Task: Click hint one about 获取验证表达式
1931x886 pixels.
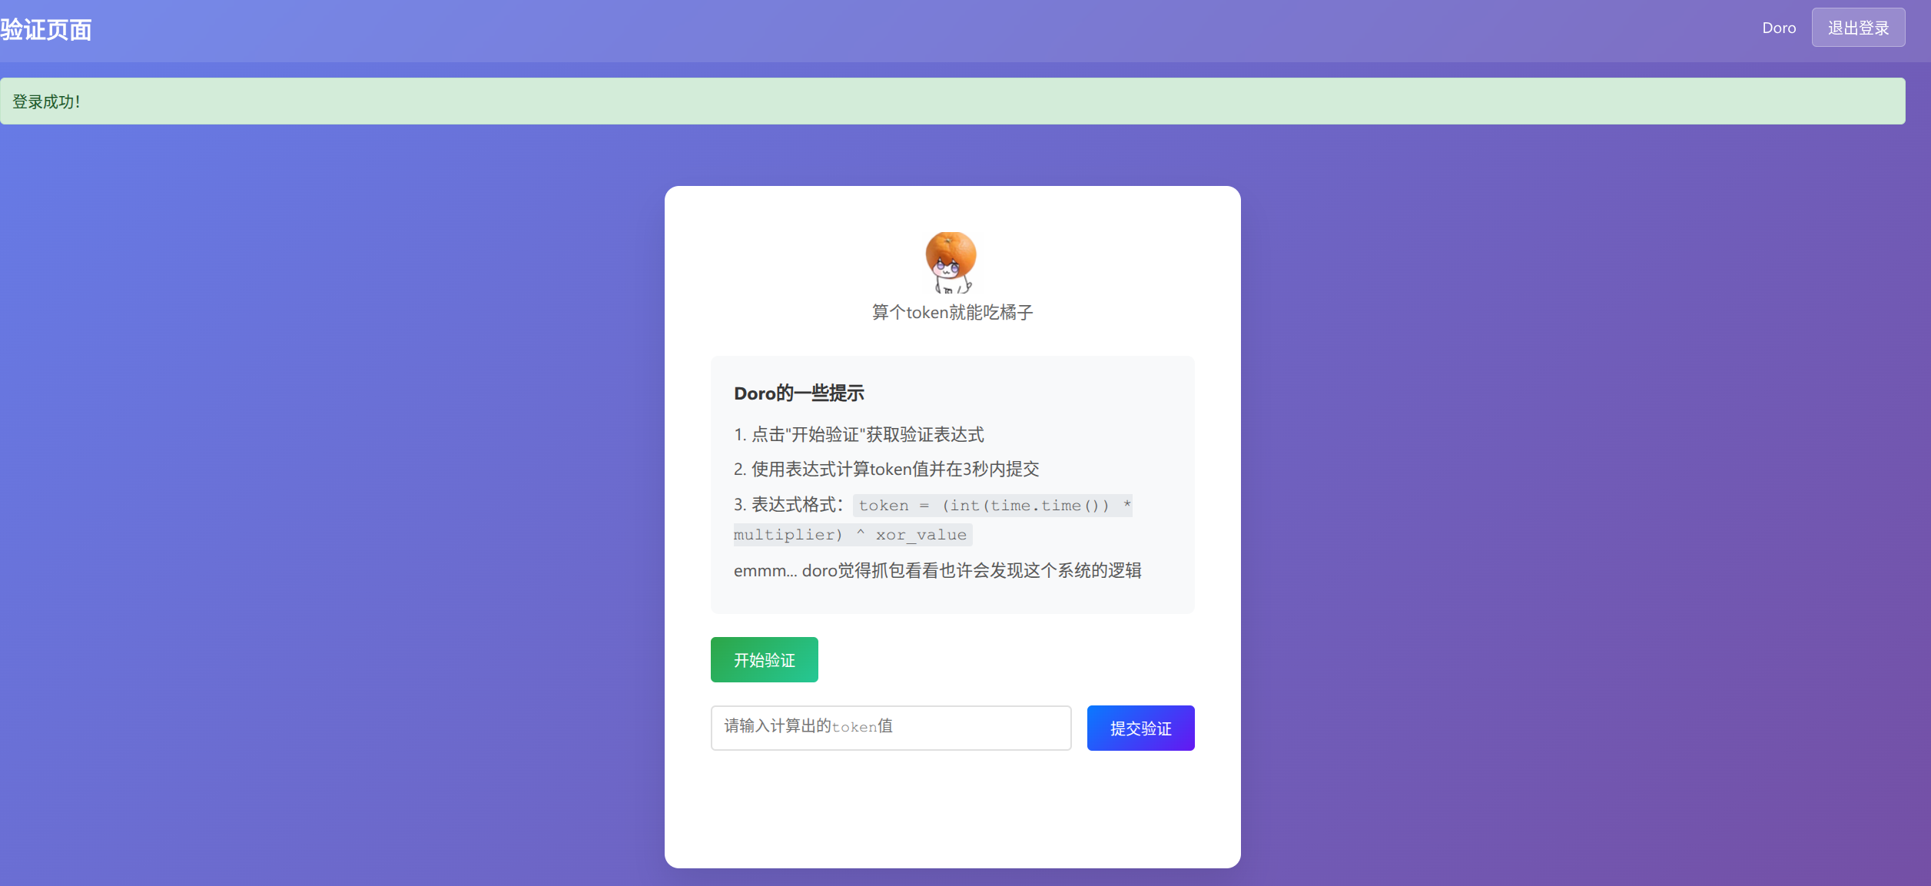Action: coord(858,435)
